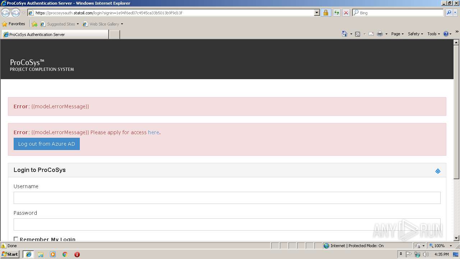460x259 pixels.
Task: Open the Tools menu
Action: 433,34
